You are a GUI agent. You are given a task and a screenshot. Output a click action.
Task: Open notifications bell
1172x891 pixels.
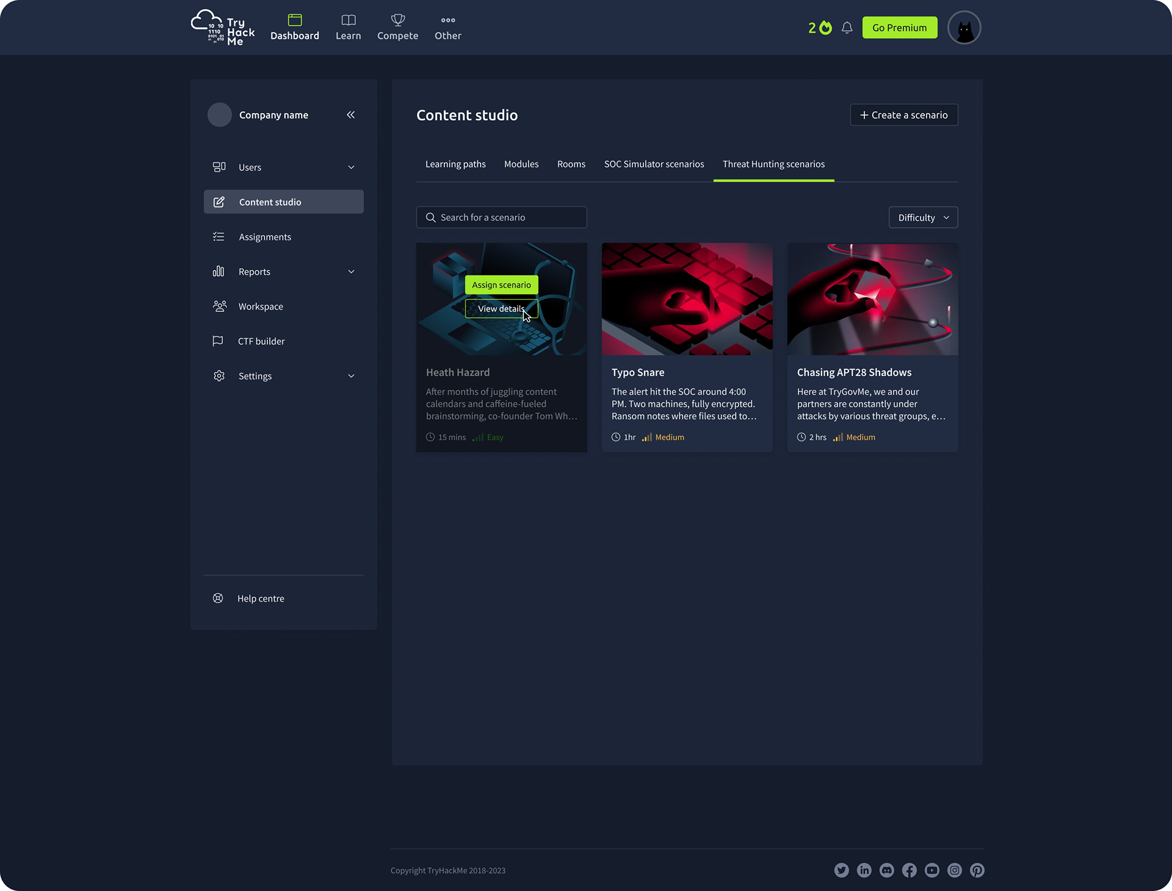click(x=847, y=27)
